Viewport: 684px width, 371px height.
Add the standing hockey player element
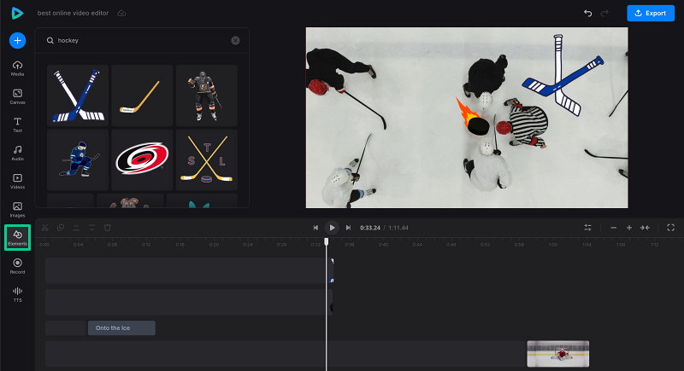pos(207,96)
